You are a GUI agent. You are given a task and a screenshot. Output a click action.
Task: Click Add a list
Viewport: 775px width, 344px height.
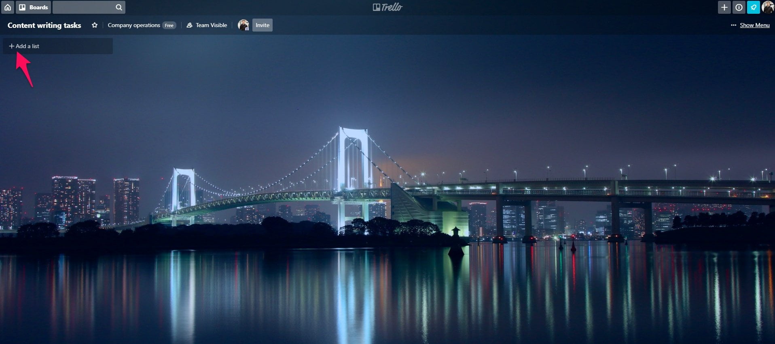coord(58,46)
